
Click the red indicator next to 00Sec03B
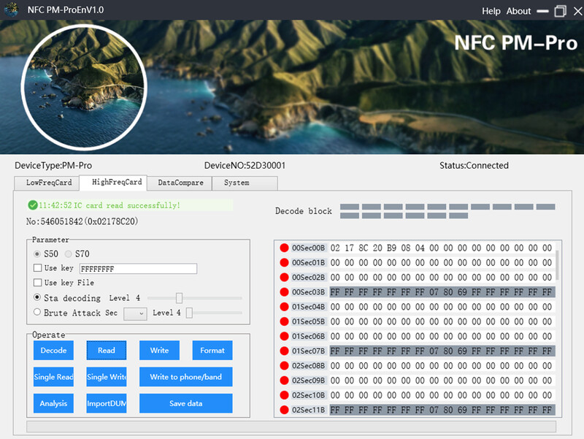pyautogui.click(x=284, y=292)
